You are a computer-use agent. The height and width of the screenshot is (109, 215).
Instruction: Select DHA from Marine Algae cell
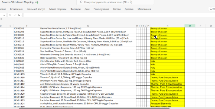[88, 81]
